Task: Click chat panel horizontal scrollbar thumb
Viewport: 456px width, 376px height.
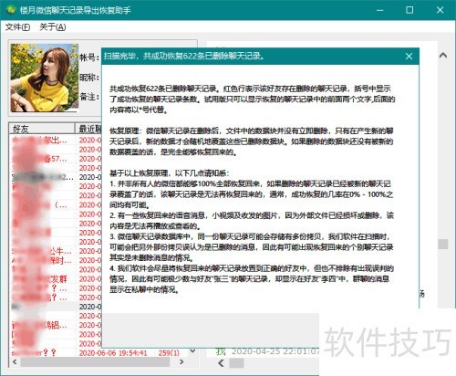Action: [x=236, y=363]
